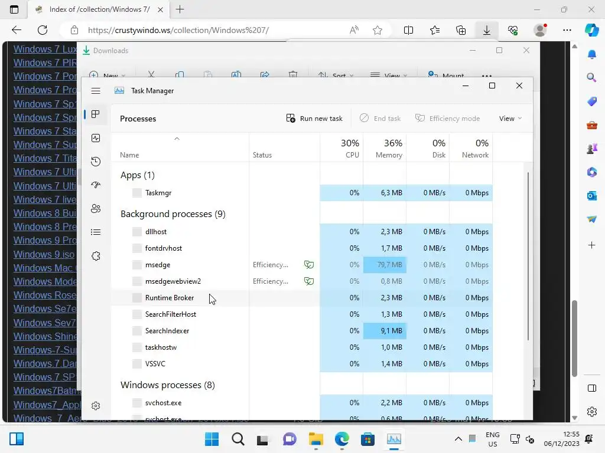Show hidden system tray icons chevron
This screenshot has height=453, width=605.
pyautogui.click(x=458, y=439)
